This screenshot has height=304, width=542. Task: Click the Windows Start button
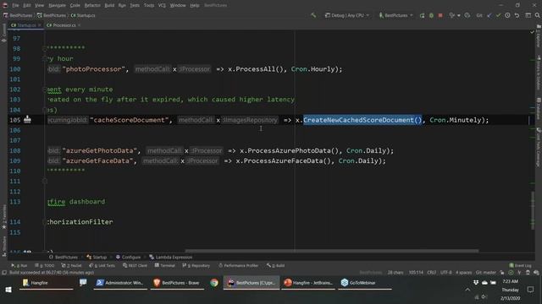(x=8, y=290)
